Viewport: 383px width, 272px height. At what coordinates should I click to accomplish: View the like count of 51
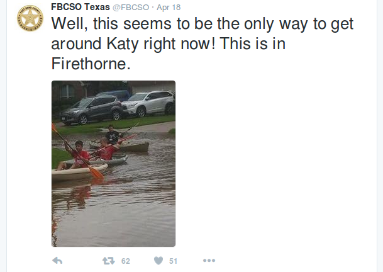coord(174,261)
